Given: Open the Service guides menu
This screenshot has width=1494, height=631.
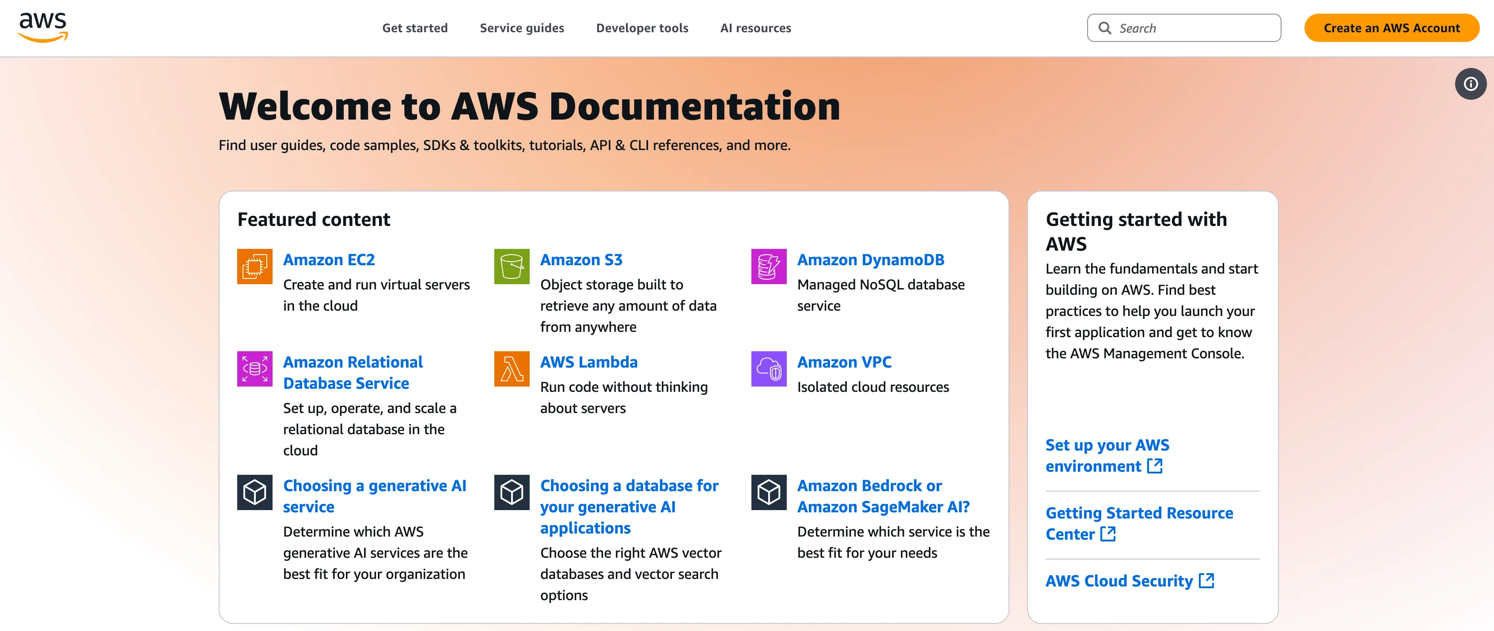Looking at the screenshot, I should tap(521, 27).
